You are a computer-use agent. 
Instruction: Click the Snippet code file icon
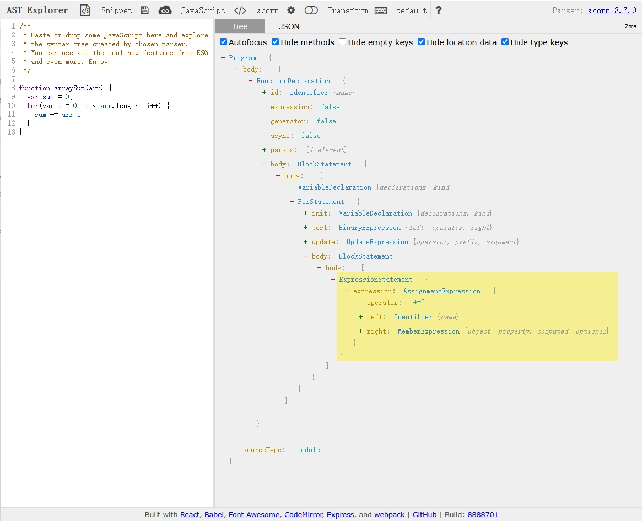85,10
